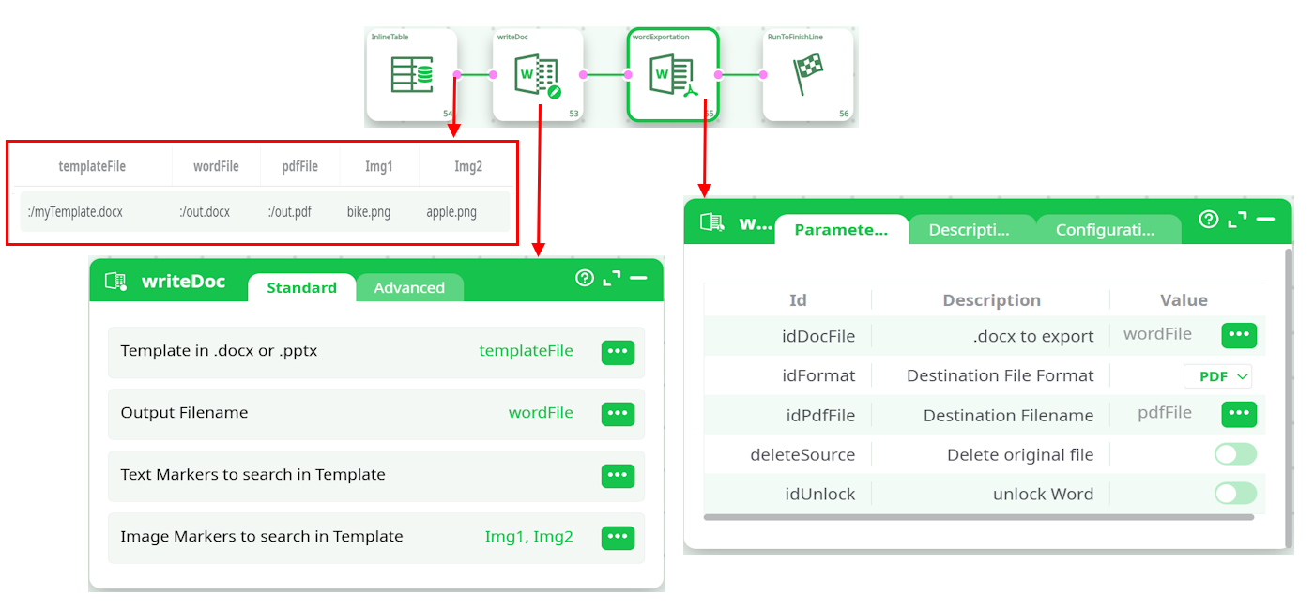The height and width of the screenshot is (611, 1314).
Task: Open options for Template in .docx or .pptx
Action: click(x=618, y=352)
